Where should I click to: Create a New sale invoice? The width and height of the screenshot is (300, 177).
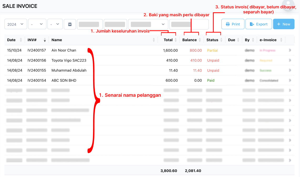(283, 24)
